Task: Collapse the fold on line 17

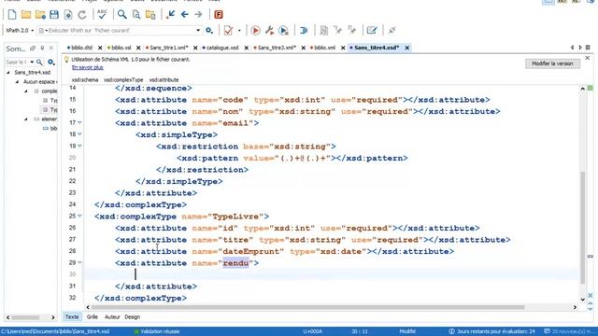Action: pyautogui.click(x=79, y=122)
